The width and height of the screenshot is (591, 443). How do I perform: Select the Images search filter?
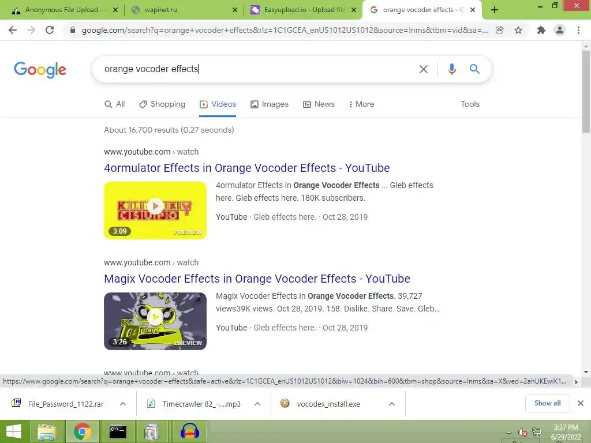click(270, 104)
